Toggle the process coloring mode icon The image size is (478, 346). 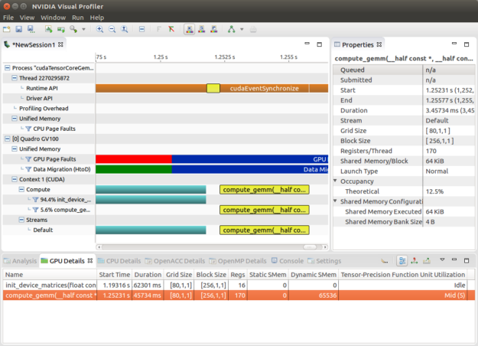pos(214,29)
